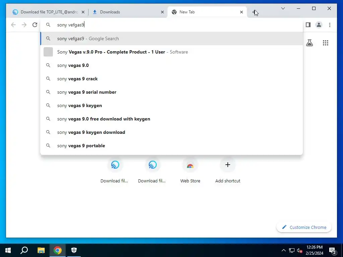Open Windows taskbar search
Image resolution: width=343 pixels, height=257 pixels.
[x=24, y=250]
